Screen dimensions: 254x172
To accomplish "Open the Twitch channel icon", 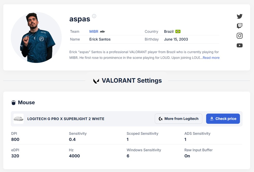I will 240,26.
